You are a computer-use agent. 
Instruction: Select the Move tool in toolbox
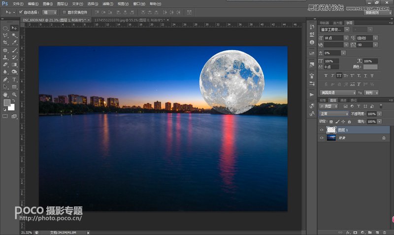pyautogui.click(x=14, y=28)
